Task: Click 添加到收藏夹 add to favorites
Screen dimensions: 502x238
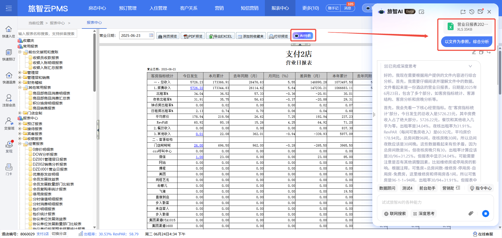Action: tap(251, 36)
